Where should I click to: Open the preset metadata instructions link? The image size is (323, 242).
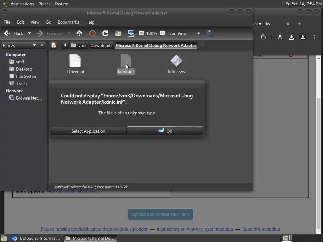pyautogui.click(x=195, y=229)
